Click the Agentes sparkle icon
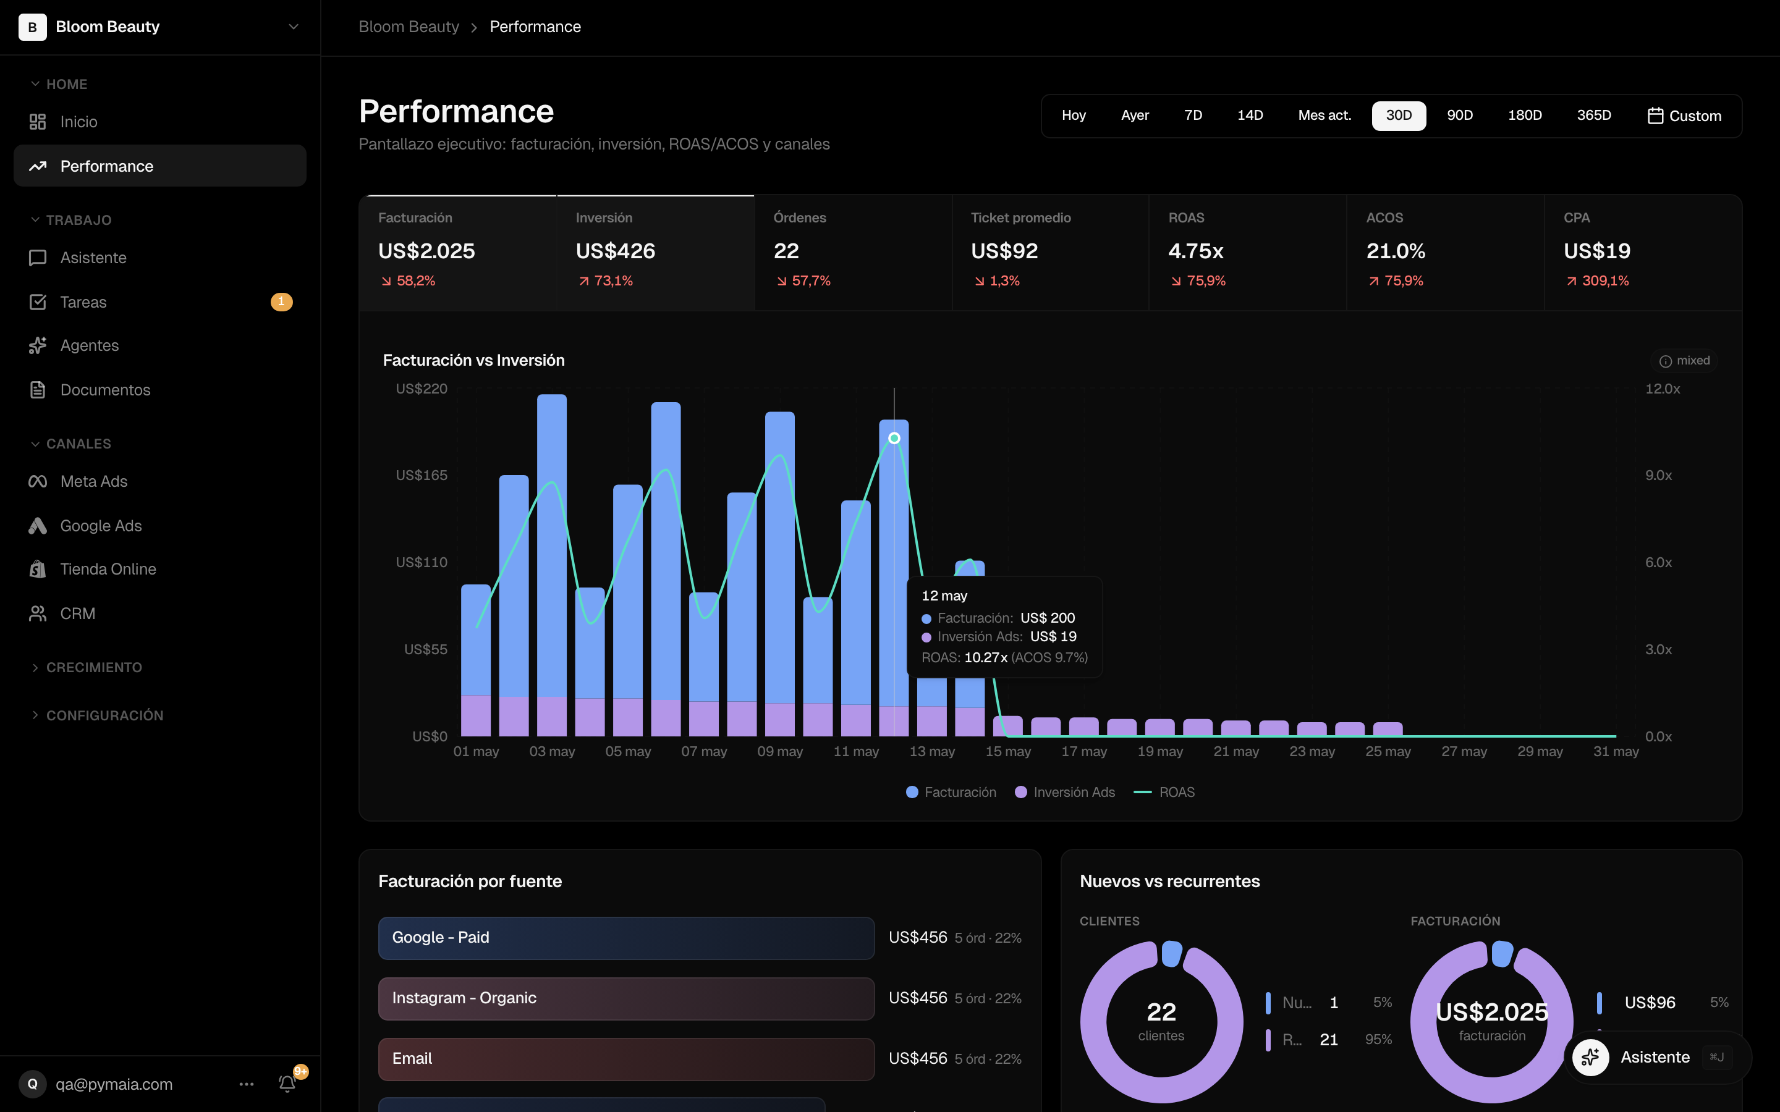This screenshot has height=1112, width=1780. click(x=38, y=346)
